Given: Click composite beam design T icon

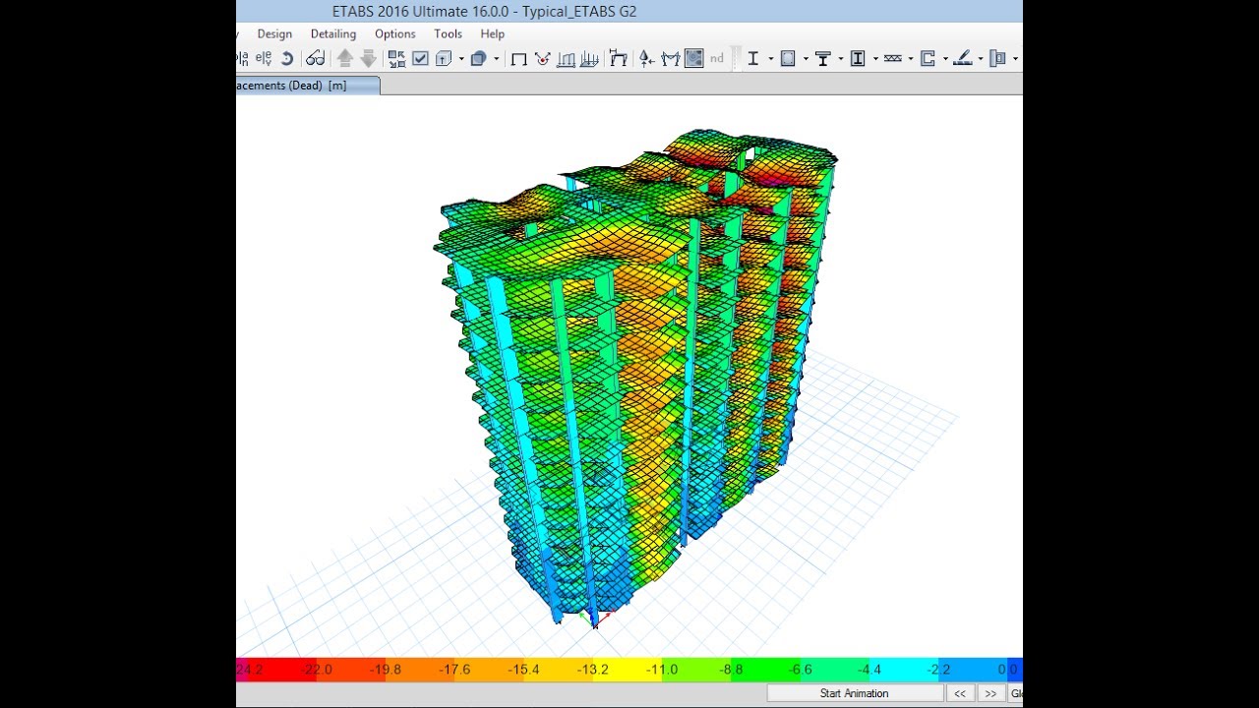Looking at the screenshot, I should (x=823, y=59).
